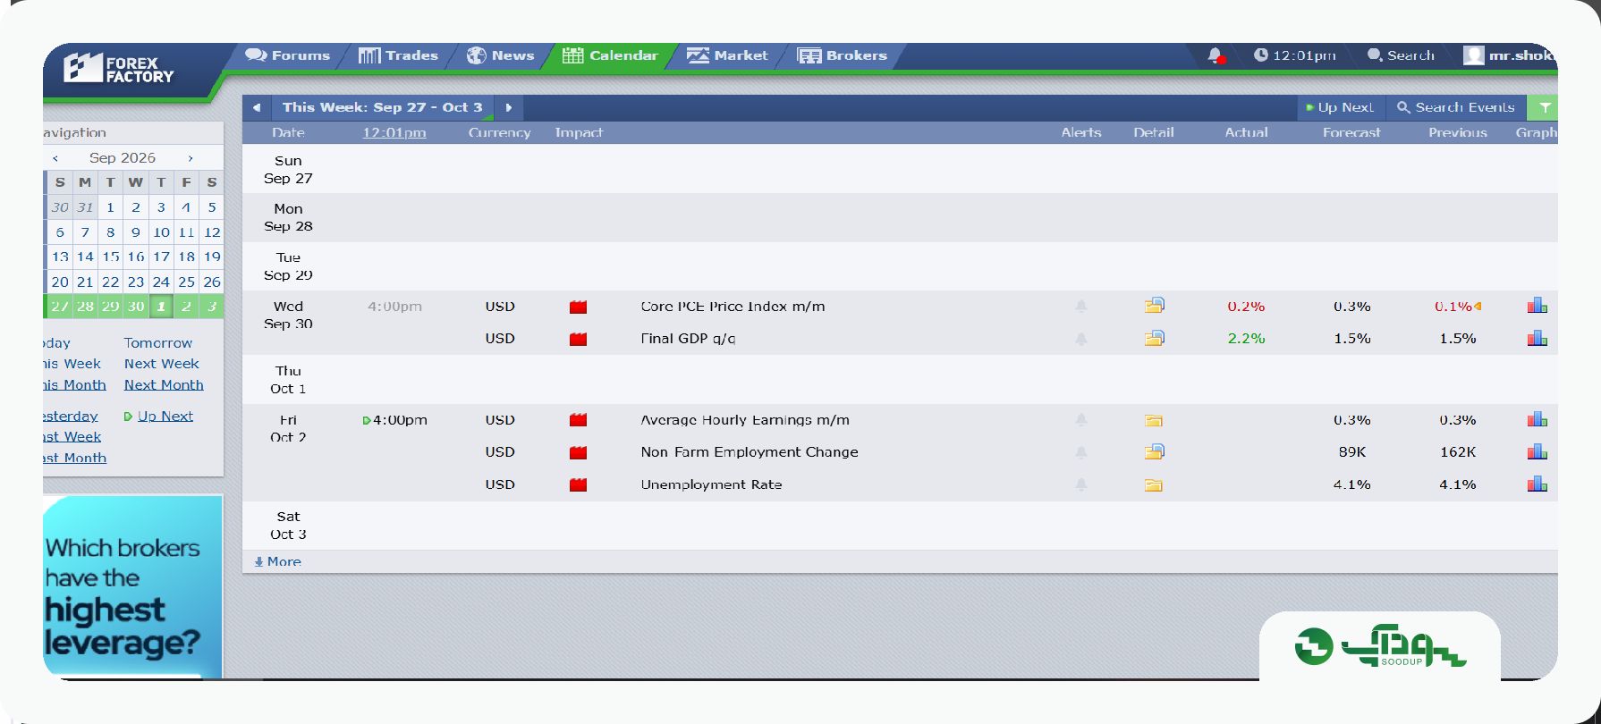
Task: Open the notifications bell icon
Action: 1215,55
